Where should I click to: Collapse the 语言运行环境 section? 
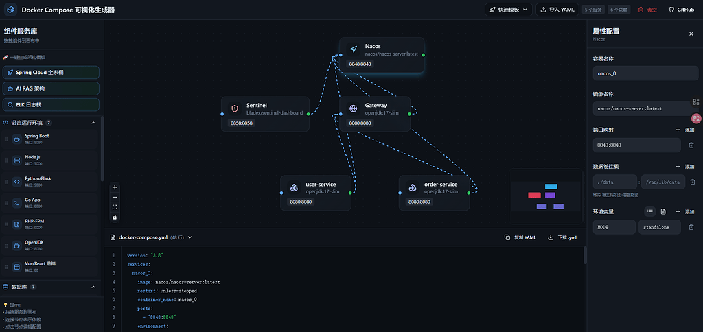click(x=93, y=123)
